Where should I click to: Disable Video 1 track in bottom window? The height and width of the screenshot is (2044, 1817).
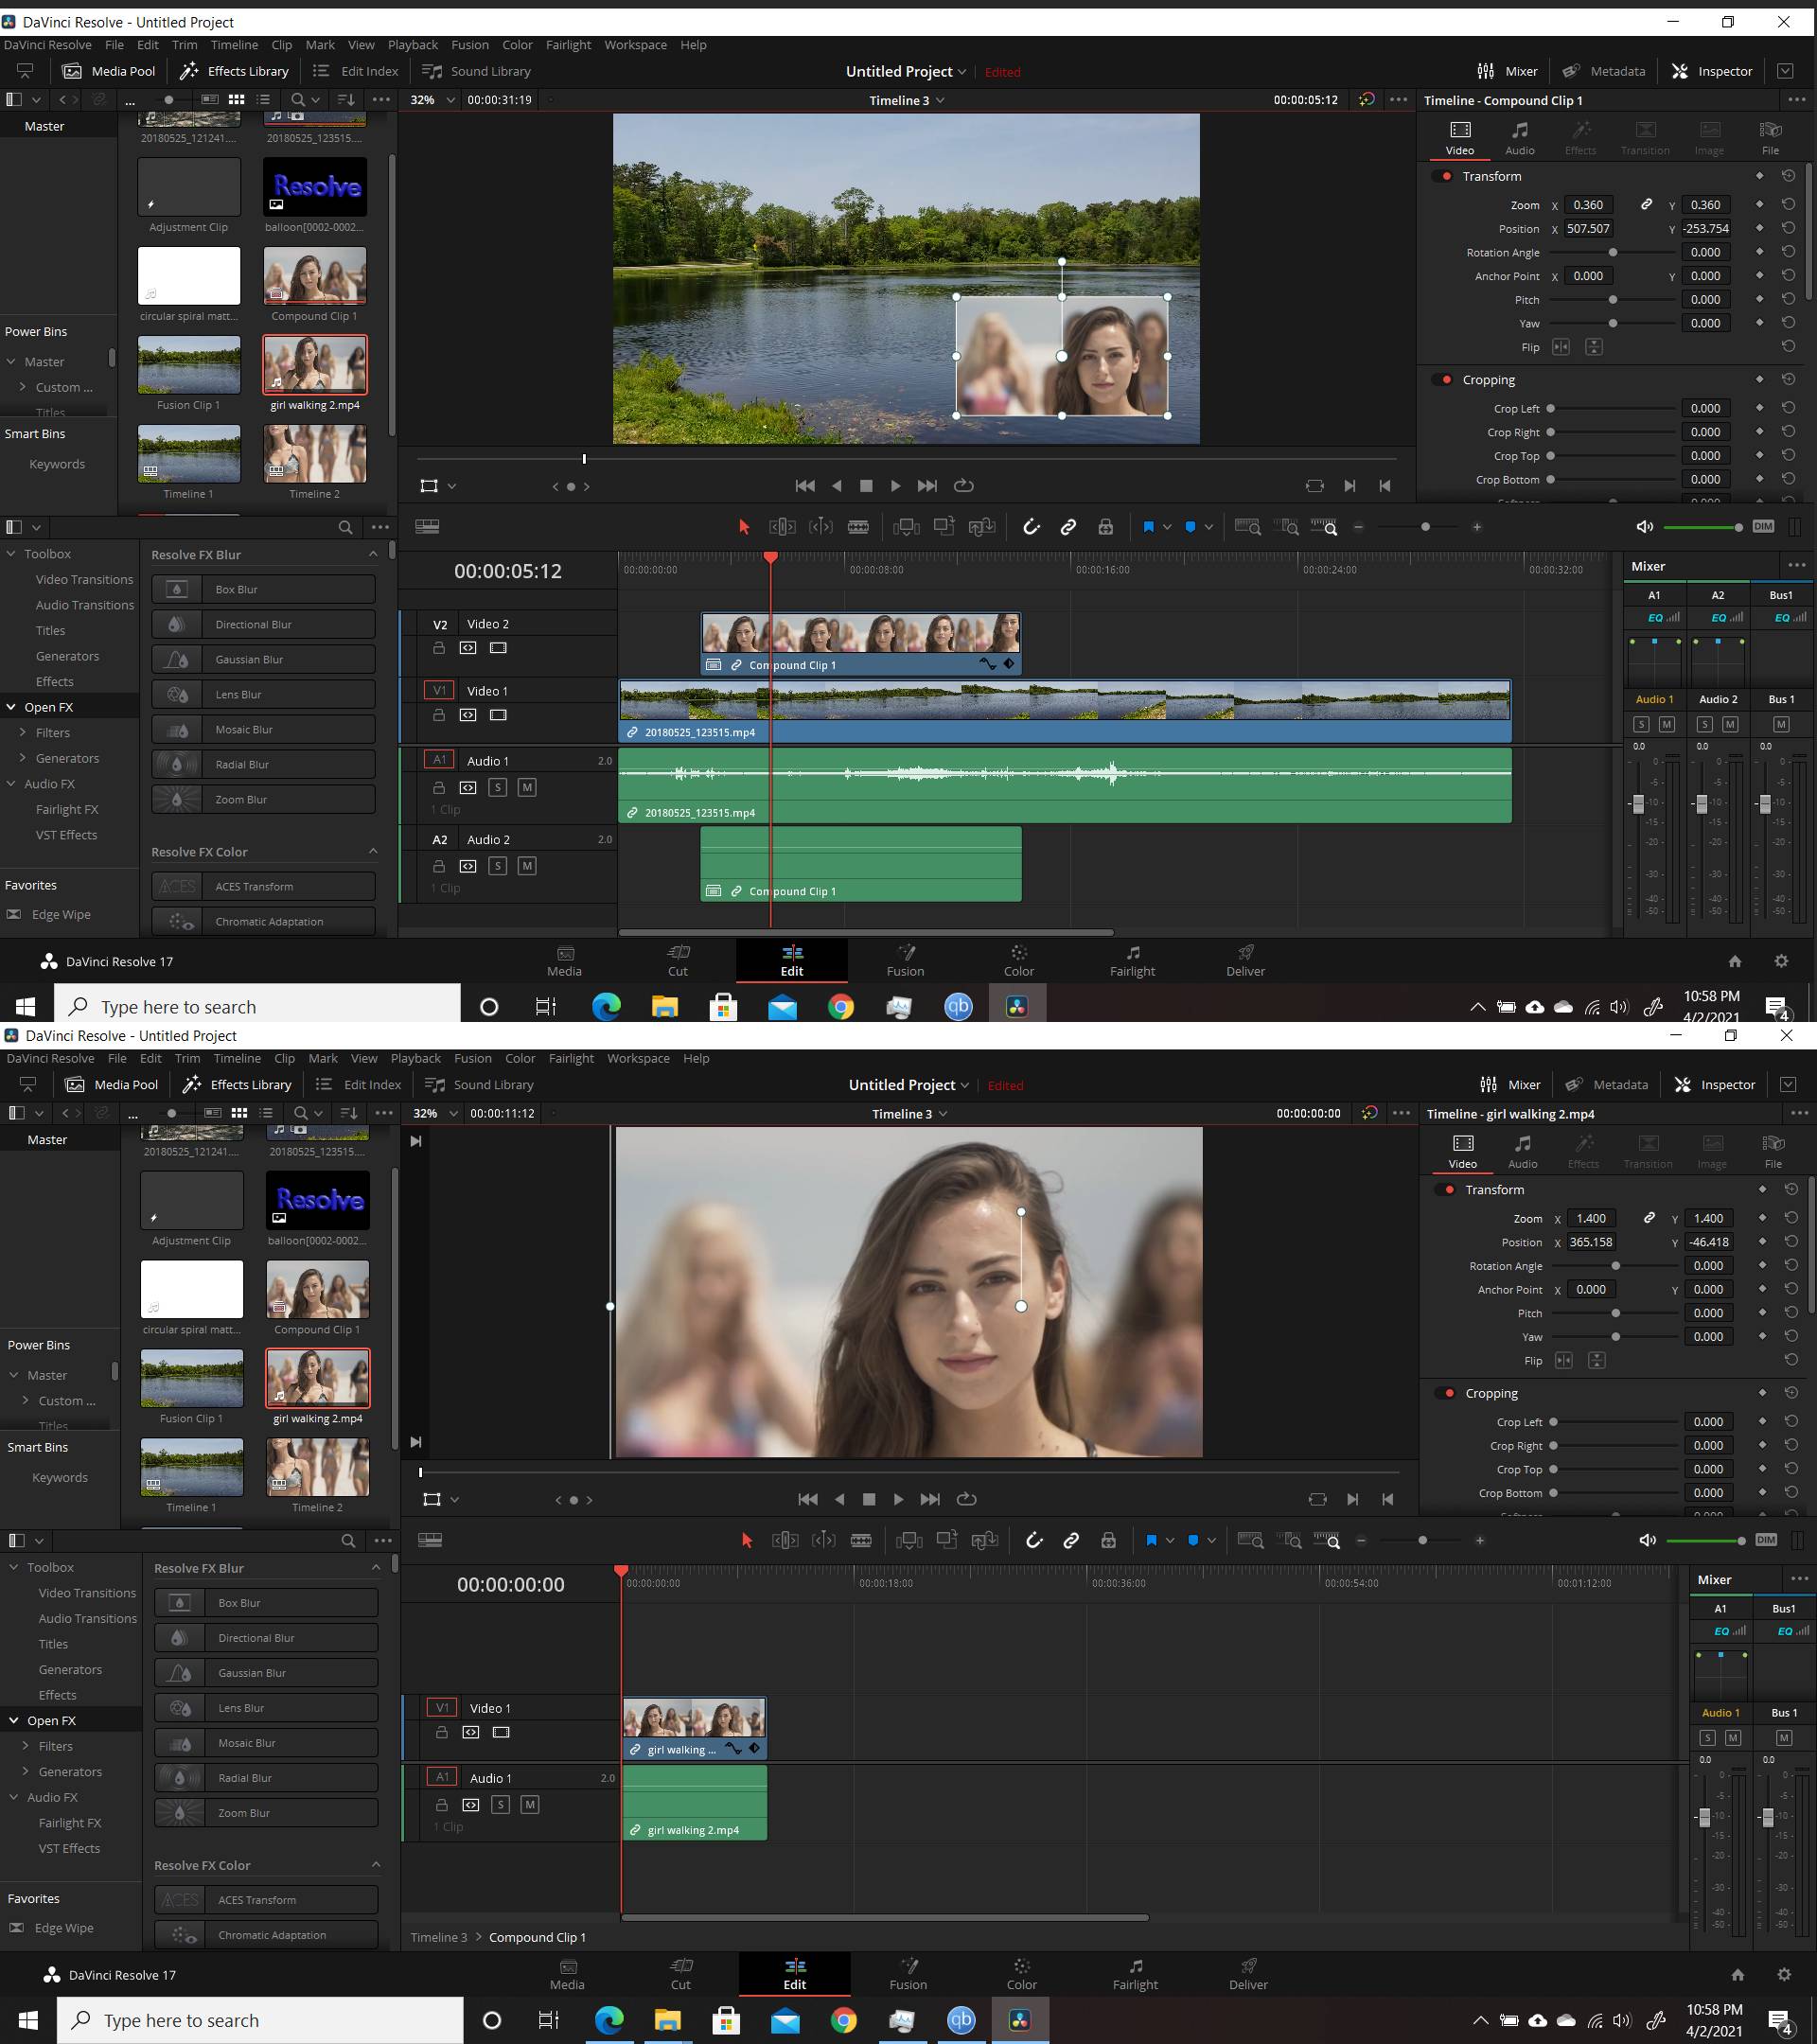click(x=501, y=1732)
